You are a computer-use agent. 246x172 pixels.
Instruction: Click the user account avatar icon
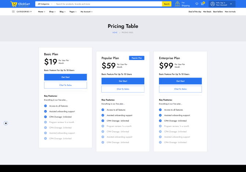(213, 4)
